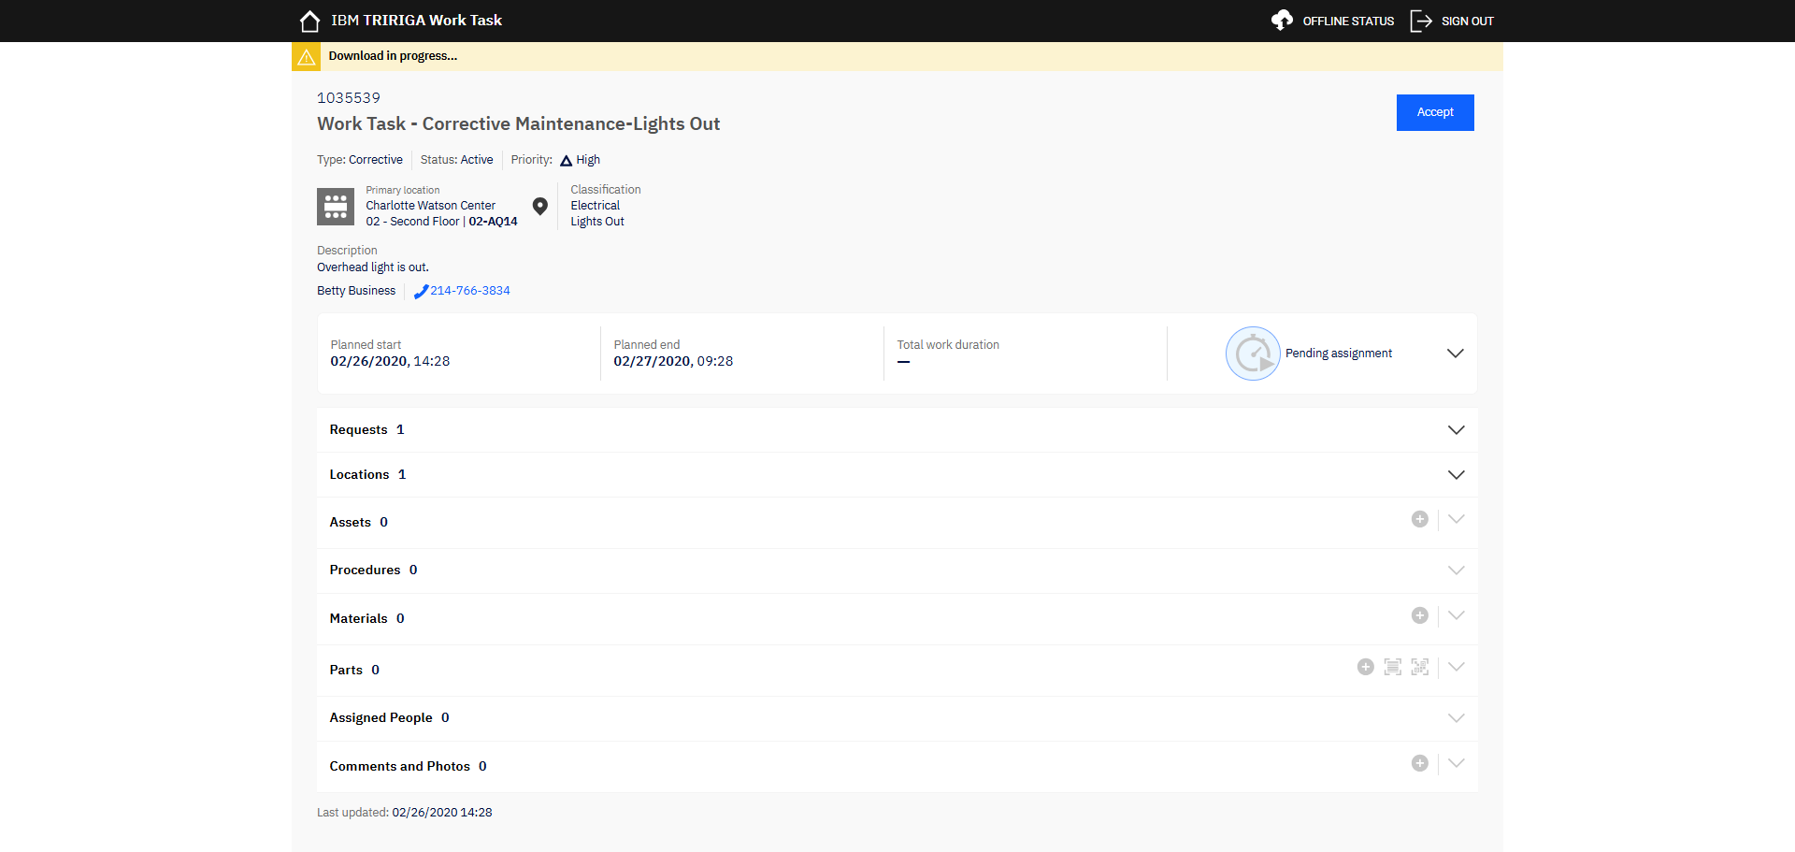Viewport: 1795px width, 852px height.
Task: Click Download in progress message
Action: pos(393,56)
